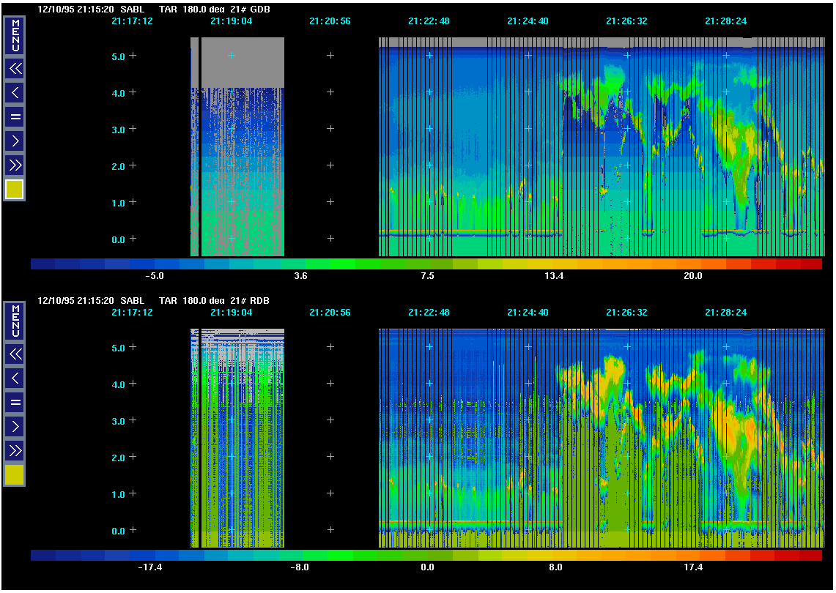Select the 21:26:32 time label in lower plot
The height and width of the screenshot is (593, 836).
(x=626, y=313)
